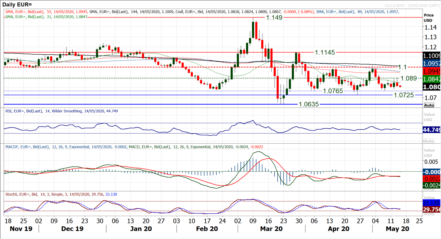441x239 pixels.
Task: Click the SMA 55 legend entry
Action: [x=46, y=12]
